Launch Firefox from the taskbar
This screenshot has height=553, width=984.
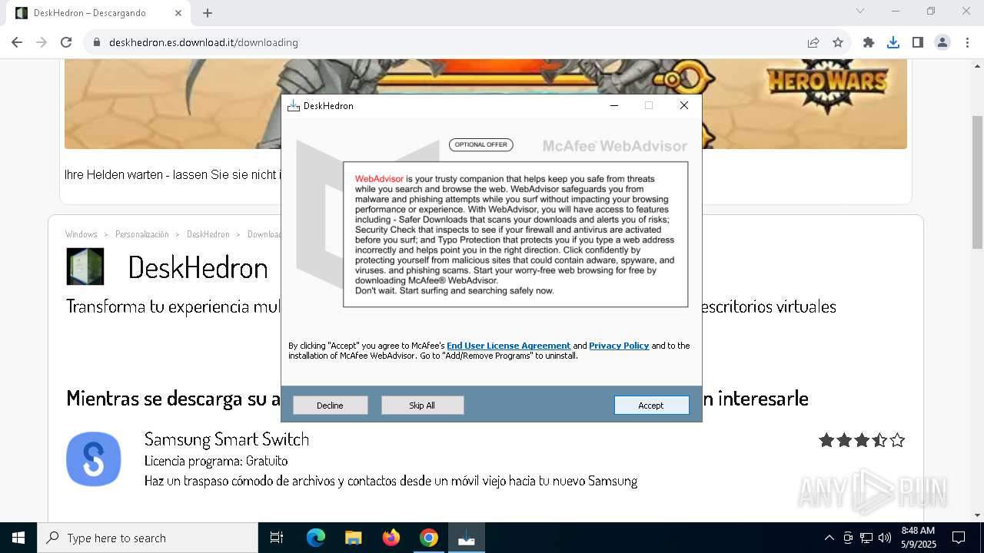(x=391, y=538)
